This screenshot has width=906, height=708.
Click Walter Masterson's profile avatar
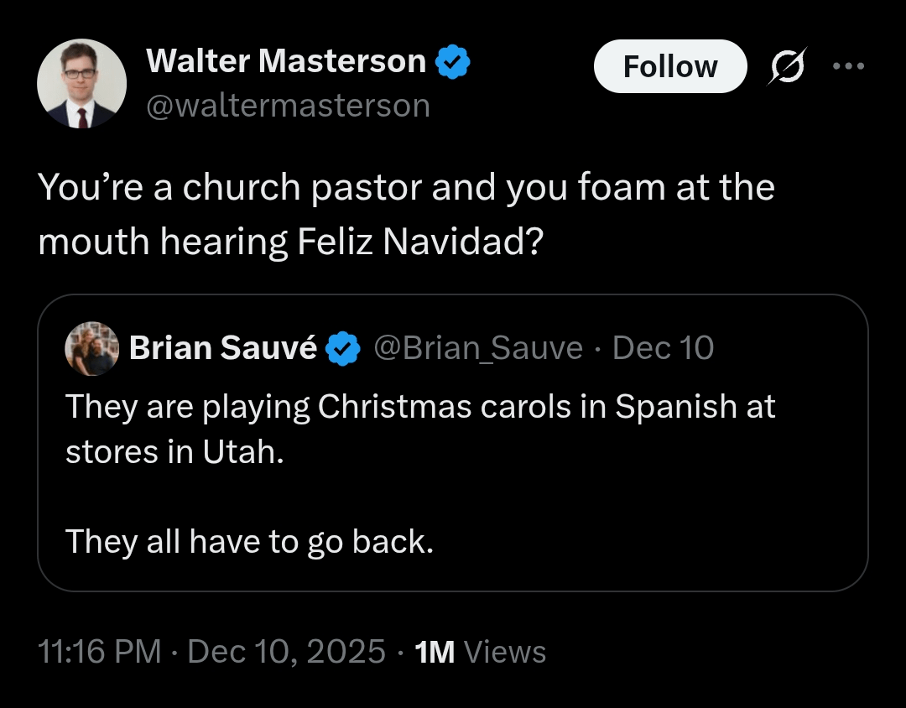[x=81, y=84]
